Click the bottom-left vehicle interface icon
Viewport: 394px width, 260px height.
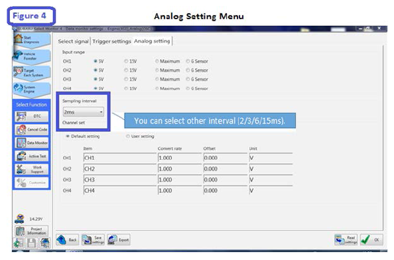point(45,243)
